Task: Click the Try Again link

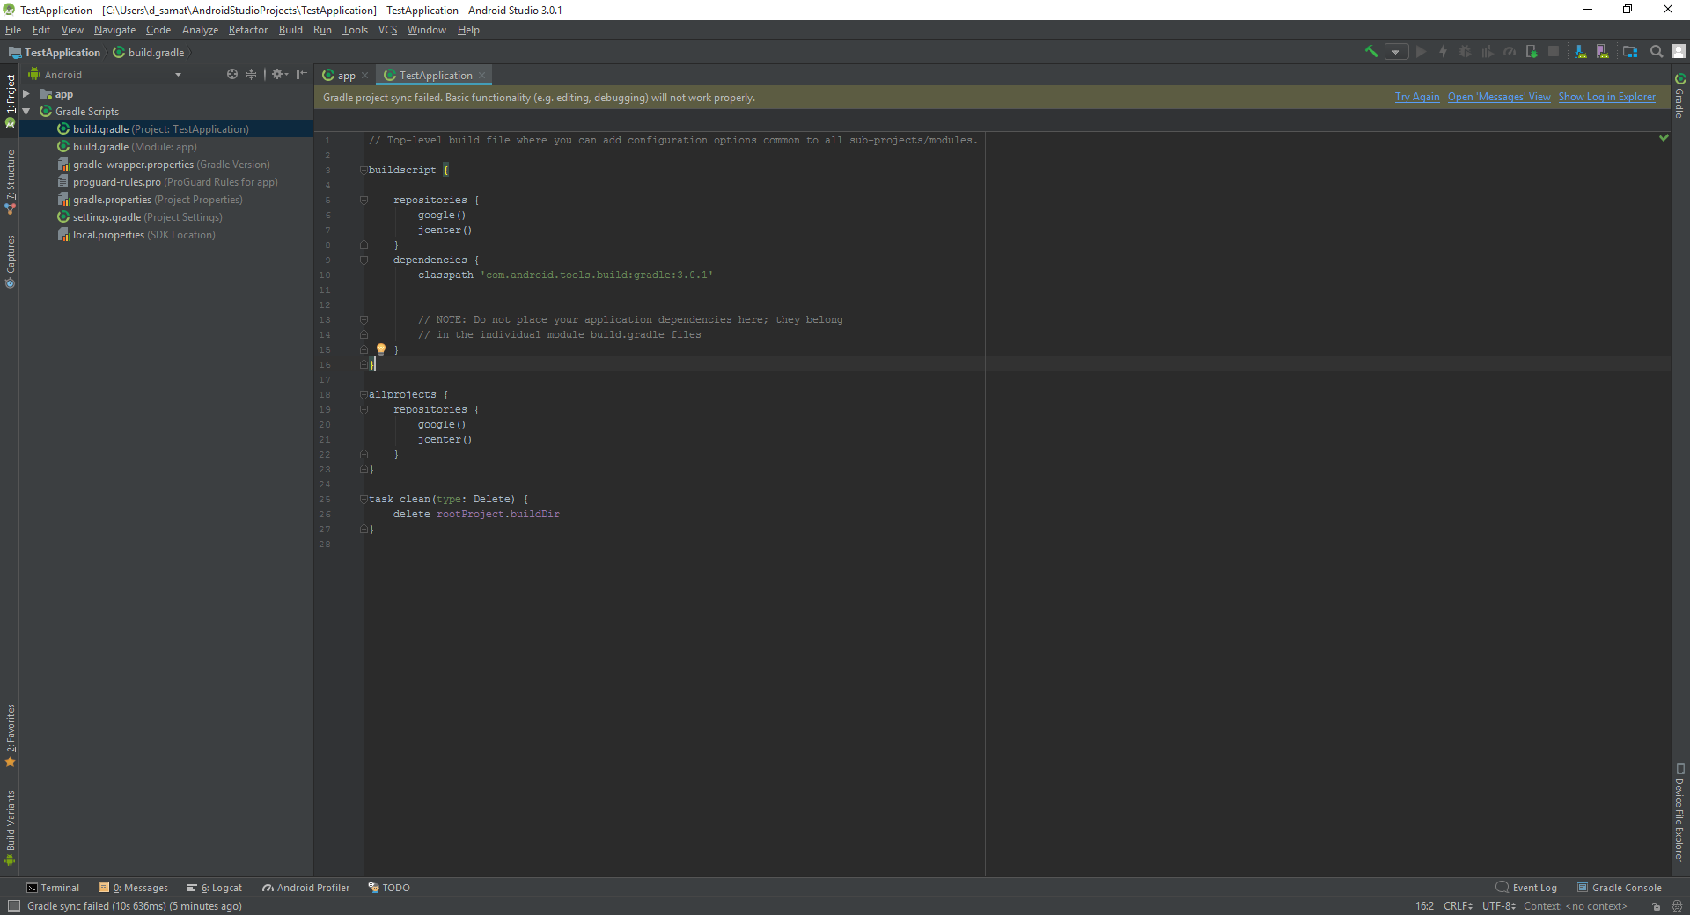Action: [1417, 98]
